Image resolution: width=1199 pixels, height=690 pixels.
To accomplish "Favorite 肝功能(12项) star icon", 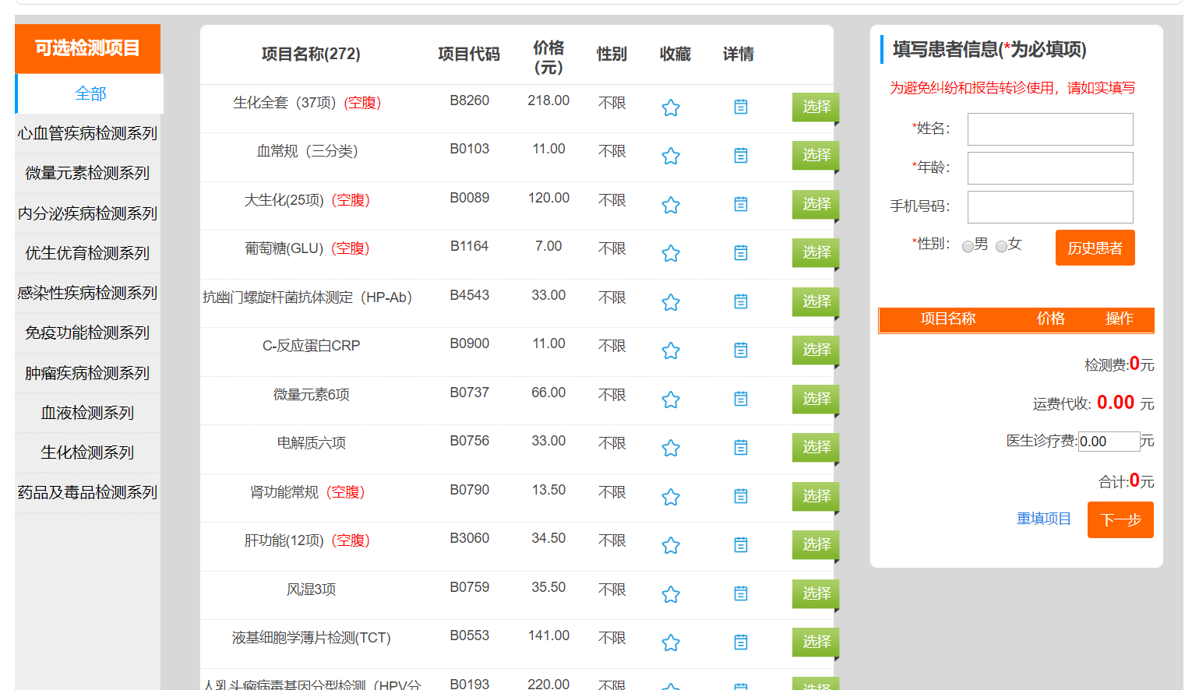I will point(671,546).
